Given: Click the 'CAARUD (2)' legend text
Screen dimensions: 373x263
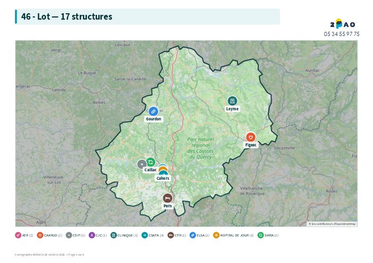Looking at the screenshot, I should click(x=53, y=235).
